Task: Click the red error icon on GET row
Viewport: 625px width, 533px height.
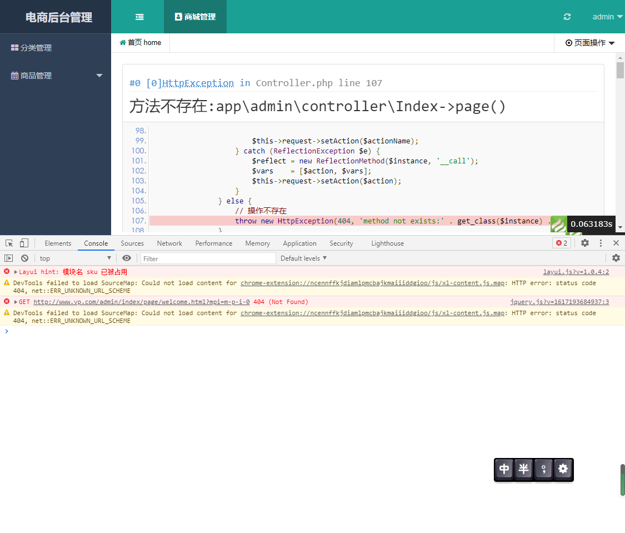Action: click(7, 302)
